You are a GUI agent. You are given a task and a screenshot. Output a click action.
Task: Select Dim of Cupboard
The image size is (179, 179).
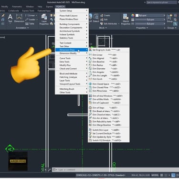109,103
